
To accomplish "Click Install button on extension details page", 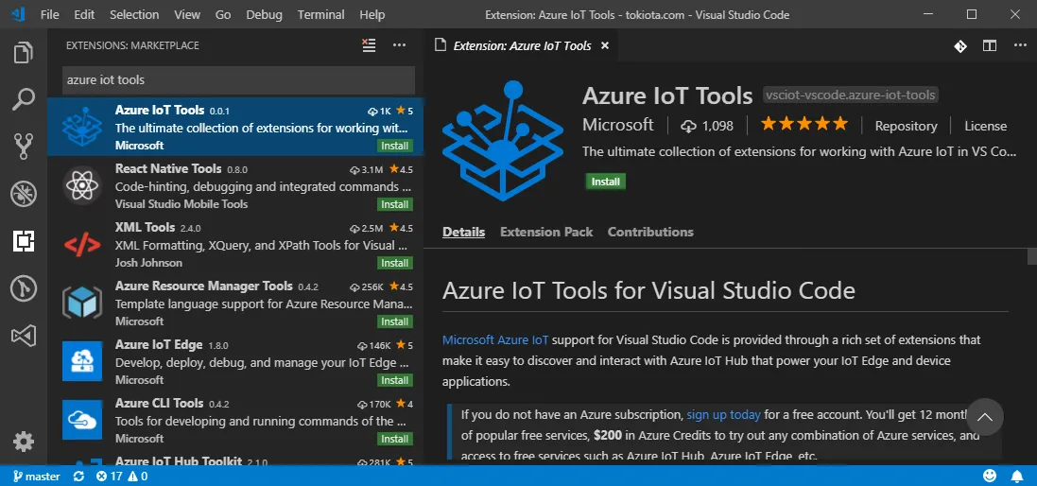I will tap(605, 182).
